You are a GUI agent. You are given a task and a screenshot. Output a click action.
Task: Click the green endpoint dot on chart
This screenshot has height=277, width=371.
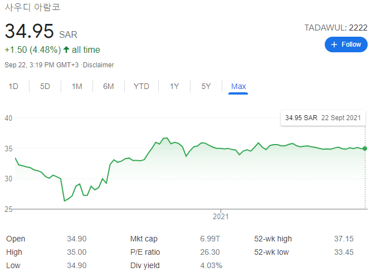tap(365, 149)
